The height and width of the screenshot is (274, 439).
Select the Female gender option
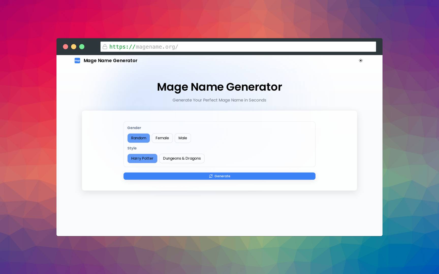click(162, 138)
